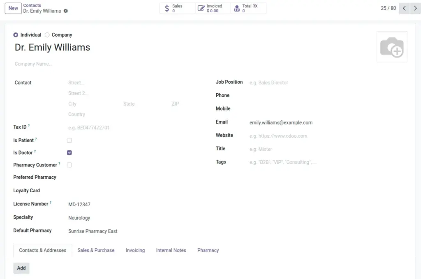Click the Add button under Contacts & Addresses
Viewport: 421px width, 279px height.
(21, 268)
